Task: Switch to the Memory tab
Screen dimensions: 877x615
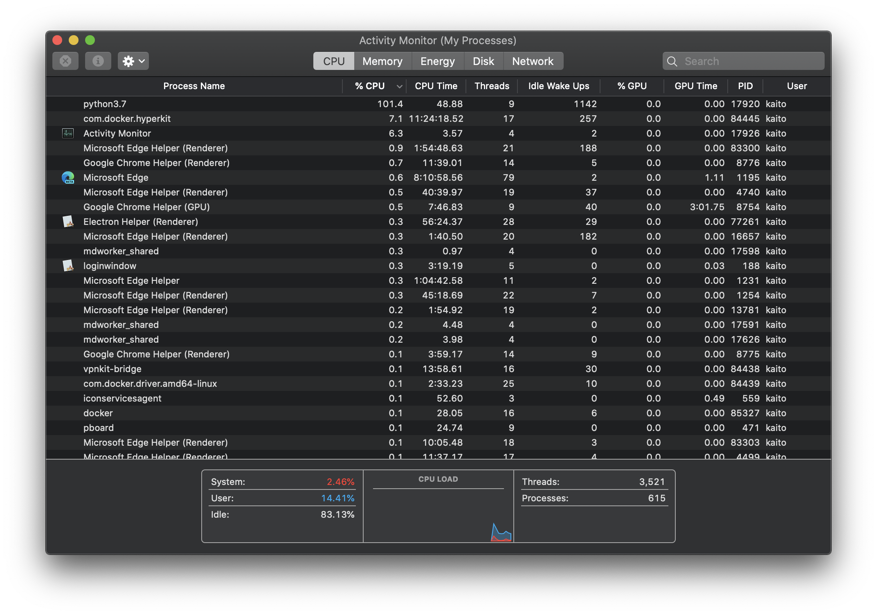Action: (382, 61)
